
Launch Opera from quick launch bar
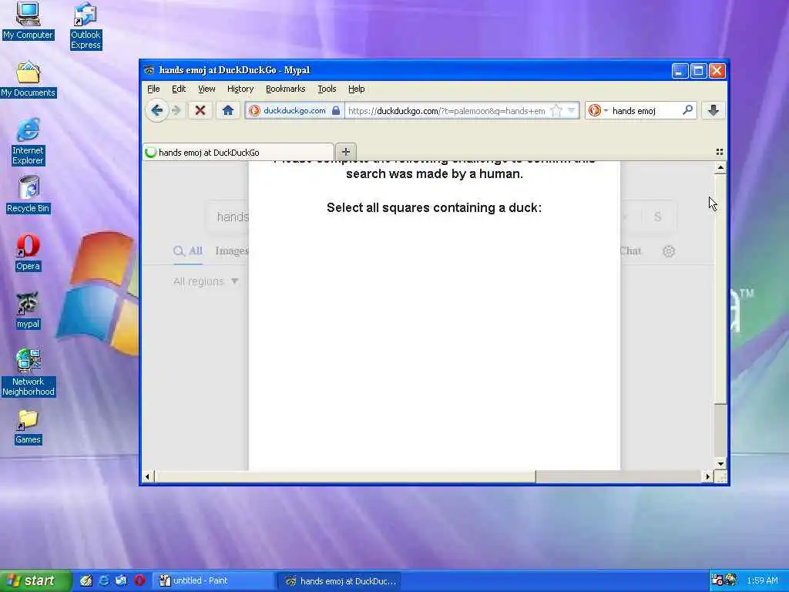click(139, 580)
